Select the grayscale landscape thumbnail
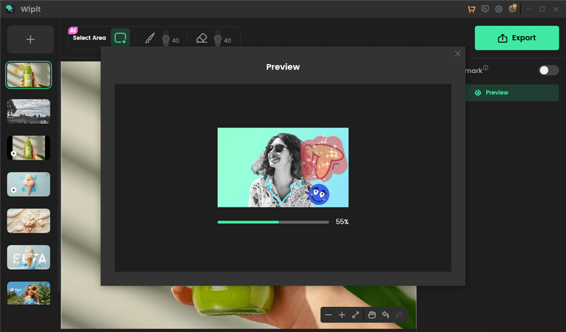Screen dimensions: 566x332 coord(28,111)
